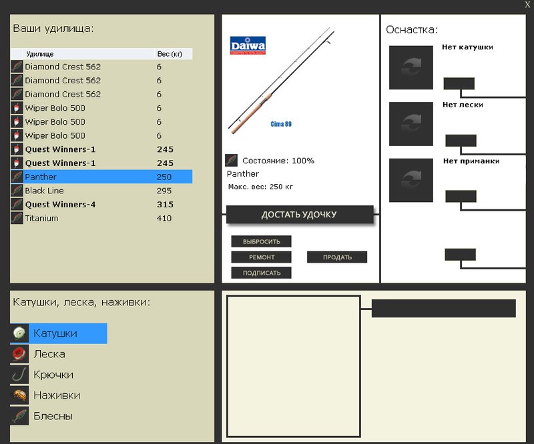
Task: Click the red line spool icon
Action: pos(19,354)
